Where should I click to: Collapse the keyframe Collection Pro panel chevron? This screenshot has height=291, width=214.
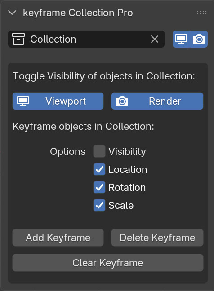tap(12, 13)
